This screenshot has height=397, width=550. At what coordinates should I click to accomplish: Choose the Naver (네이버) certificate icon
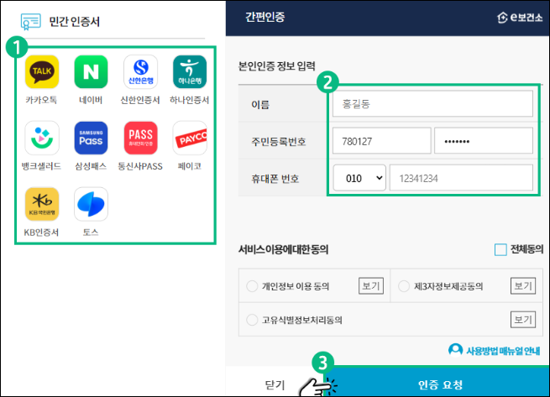91,72
